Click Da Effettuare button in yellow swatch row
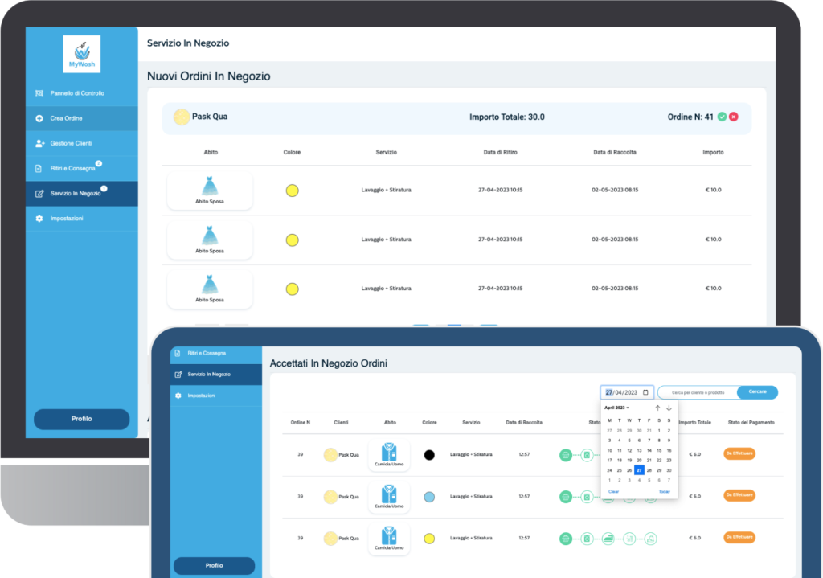The height and width of the screenshot is (578, 823). 739,537
